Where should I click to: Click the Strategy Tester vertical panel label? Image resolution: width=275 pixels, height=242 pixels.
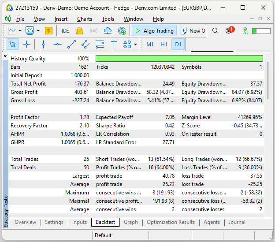6,211
